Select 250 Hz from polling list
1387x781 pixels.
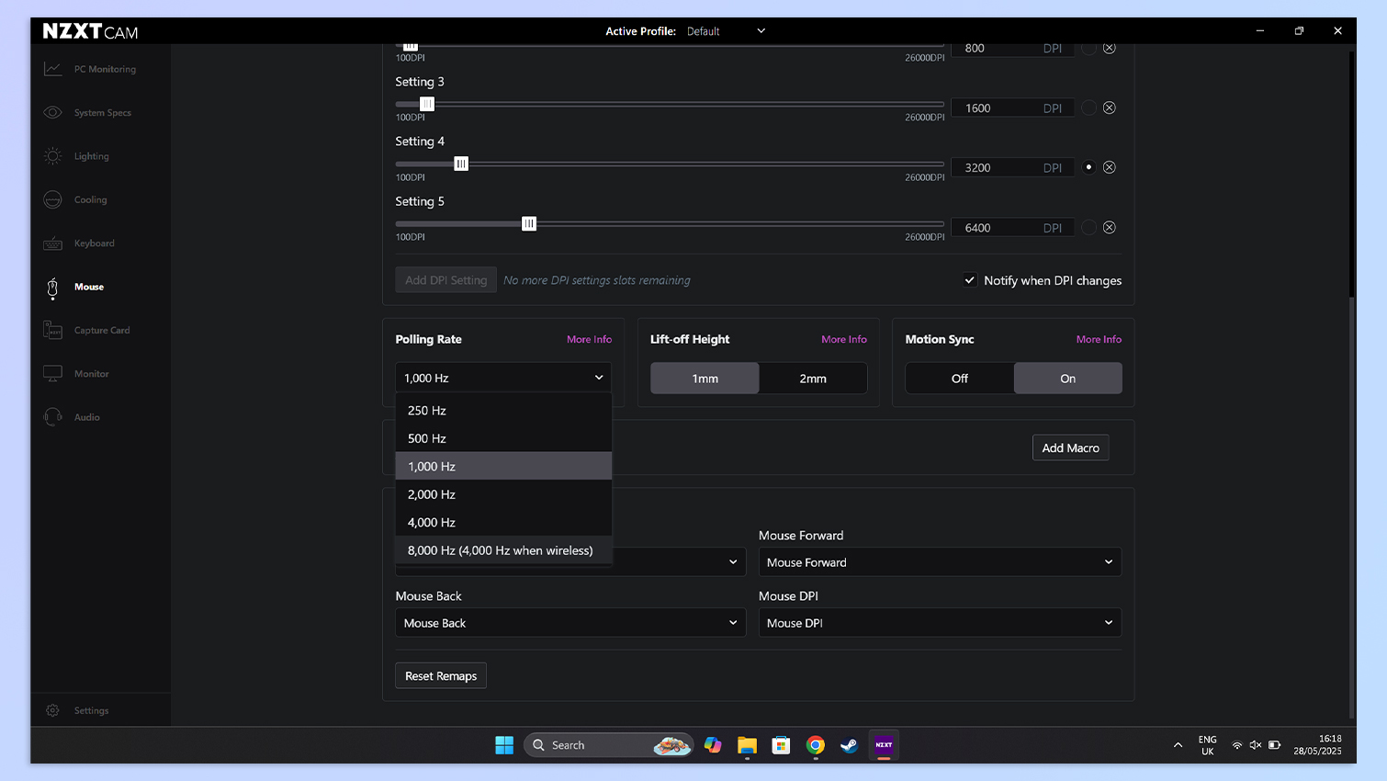tap(427, 411)
